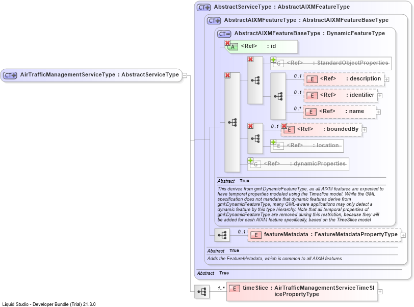Expand the identifier element
Image resolution: width=414 pixels, height=307 pixels.
380,96
